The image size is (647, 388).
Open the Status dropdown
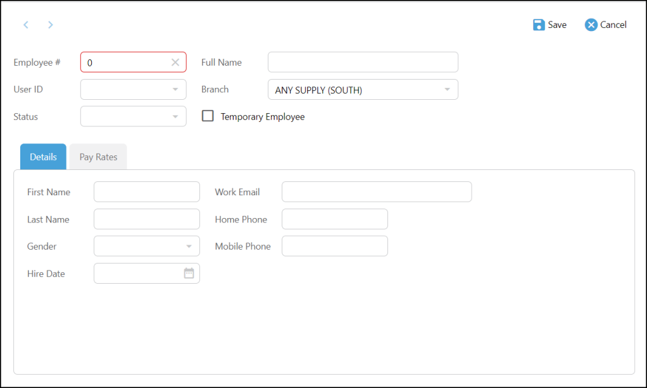click(x=175, y=116)
